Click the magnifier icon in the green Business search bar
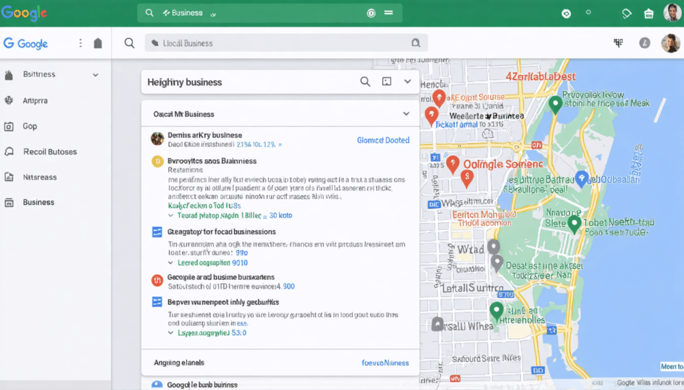Image resolution: width=684 pixels, height=390 pixels. click(x=149, y=13)
